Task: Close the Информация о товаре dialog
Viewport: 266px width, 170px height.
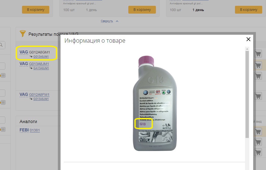Action: tap(248, 39)
